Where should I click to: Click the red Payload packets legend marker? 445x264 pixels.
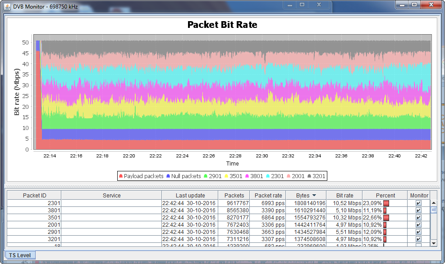coord(121,176)
